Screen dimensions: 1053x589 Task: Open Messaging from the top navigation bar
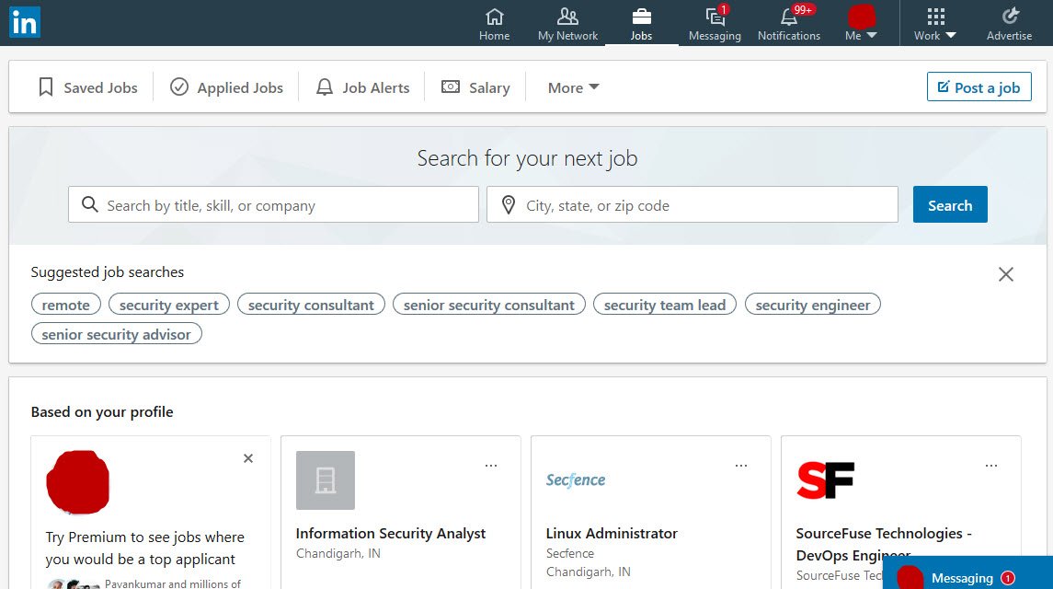[x=715, y=24]
